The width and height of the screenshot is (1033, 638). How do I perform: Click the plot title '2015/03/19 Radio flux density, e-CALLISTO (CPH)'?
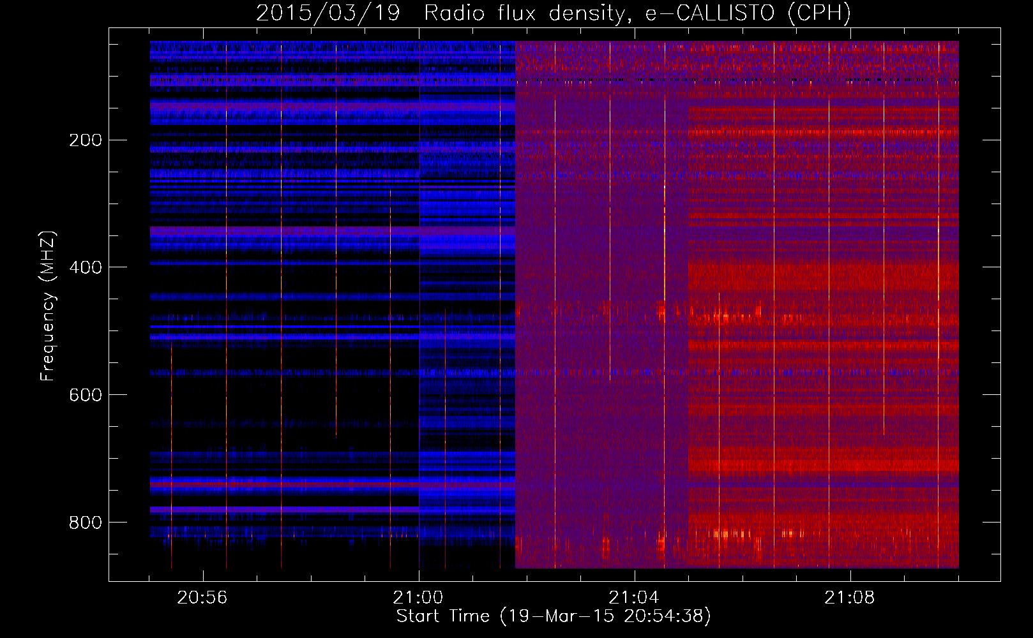(x=554, y=13)
